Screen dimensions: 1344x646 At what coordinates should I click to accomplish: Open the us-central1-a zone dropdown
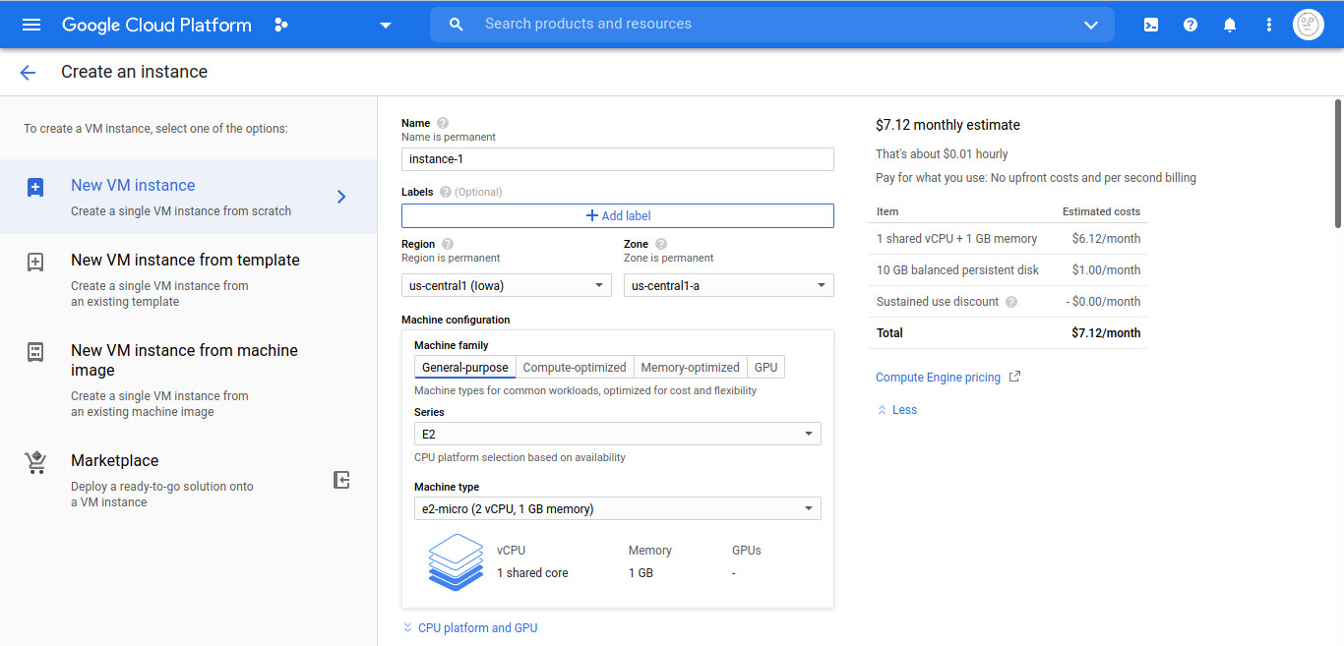coord(729,285)
